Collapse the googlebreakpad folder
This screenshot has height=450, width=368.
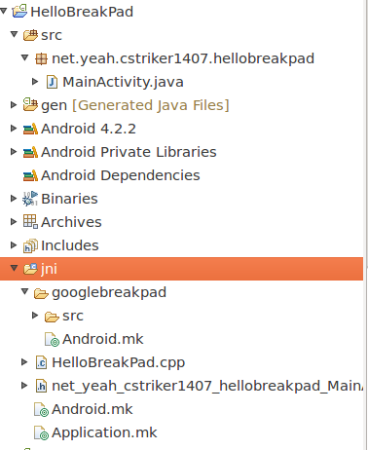pyautogui.click(x=24, y=291)
